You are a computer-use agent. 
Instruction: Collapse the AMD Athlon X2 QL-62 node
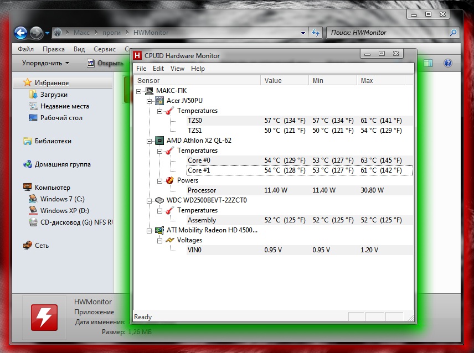pyautogui.click(x=150, y=141)
